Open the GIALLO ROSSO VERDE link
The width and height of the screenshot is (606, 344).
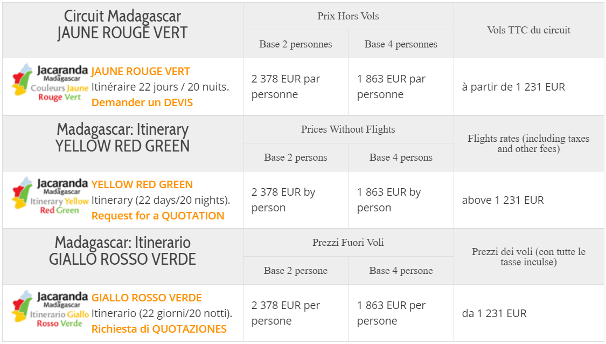[x=147, y=298]
